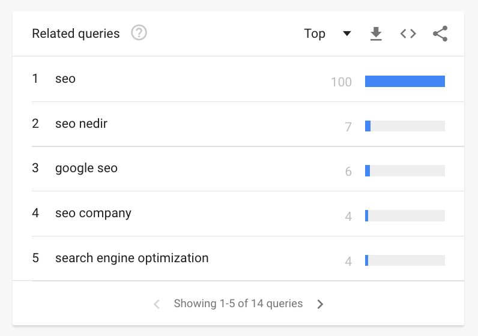
Task: Select the 'seo company' query
Action: pyautogui.click(x=93, y=213)
